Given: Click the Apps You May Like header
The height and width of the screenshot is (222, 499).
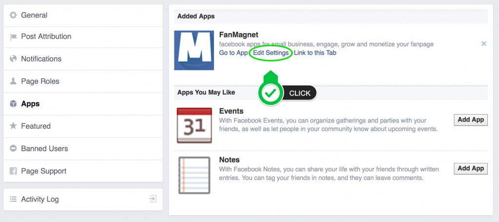Looking at the screenshot, I should pyautogui.click(x=206, y=92).
